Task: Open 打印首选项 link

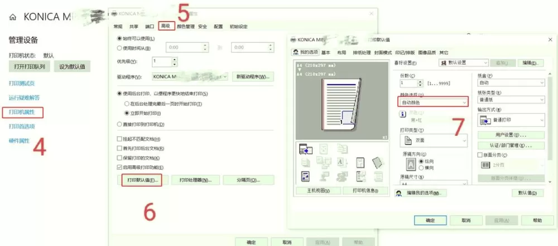Action: pos(22,126)
